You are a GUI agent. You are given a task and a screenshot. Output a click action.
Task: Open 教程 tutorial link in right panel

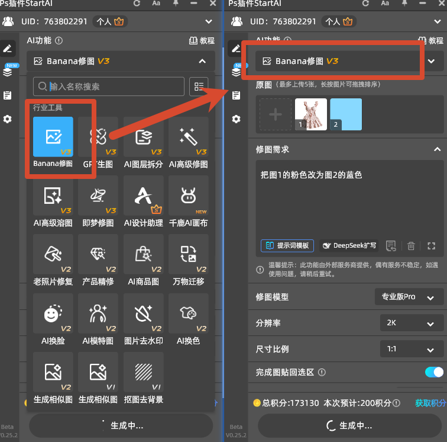(x=430, y=40)
